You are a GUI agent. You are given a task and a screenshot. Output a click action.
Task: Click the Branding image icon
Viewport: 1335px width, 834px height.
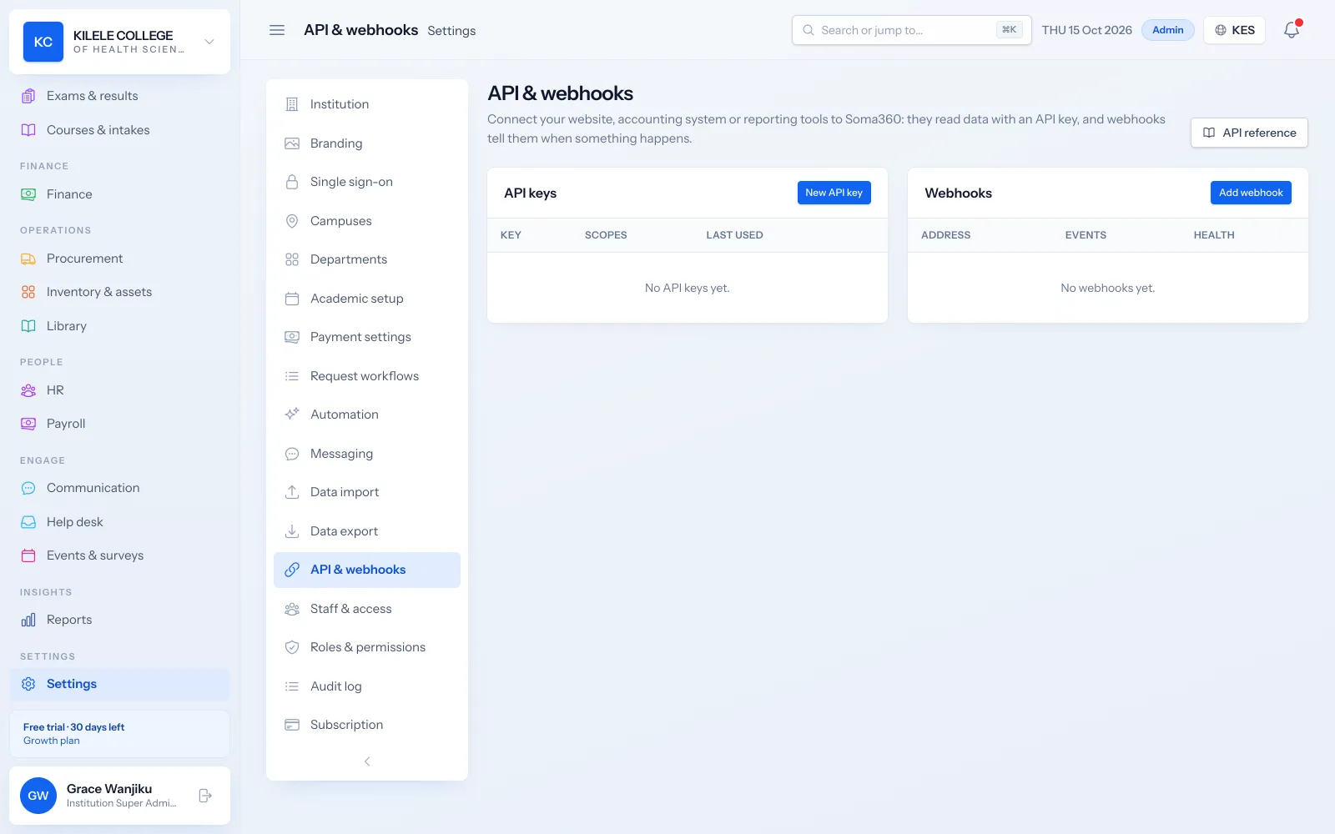292,143
